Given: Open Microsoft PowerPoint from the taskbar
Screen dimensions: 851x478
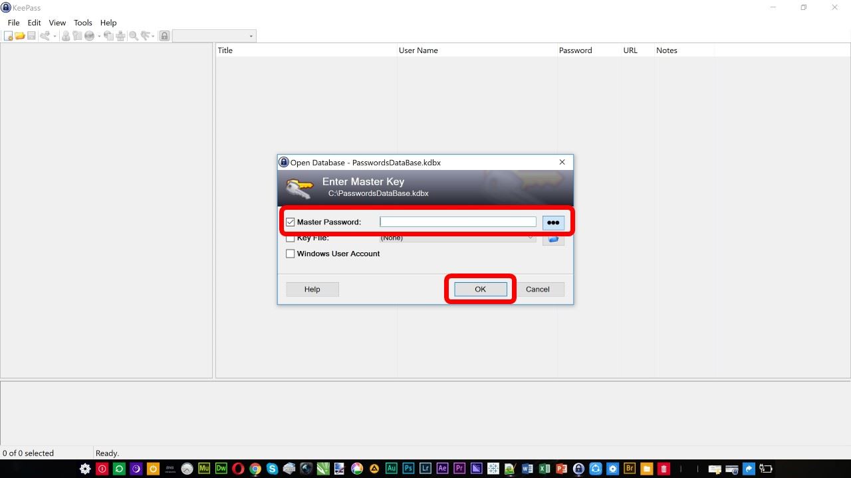Looking at the screenshot, I should (561, 469).
